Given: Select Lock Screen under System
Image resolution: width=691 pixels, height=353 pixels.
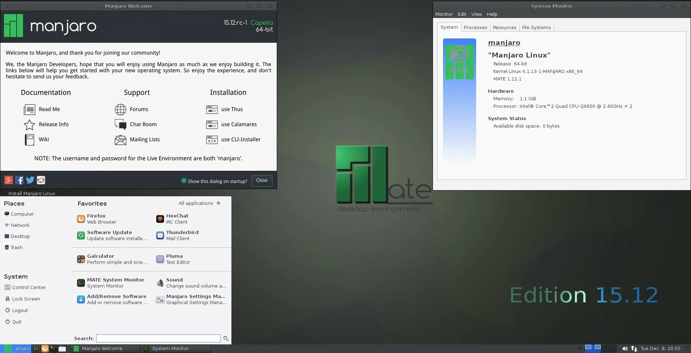Looking at the screenshot, I should [23, 299].
